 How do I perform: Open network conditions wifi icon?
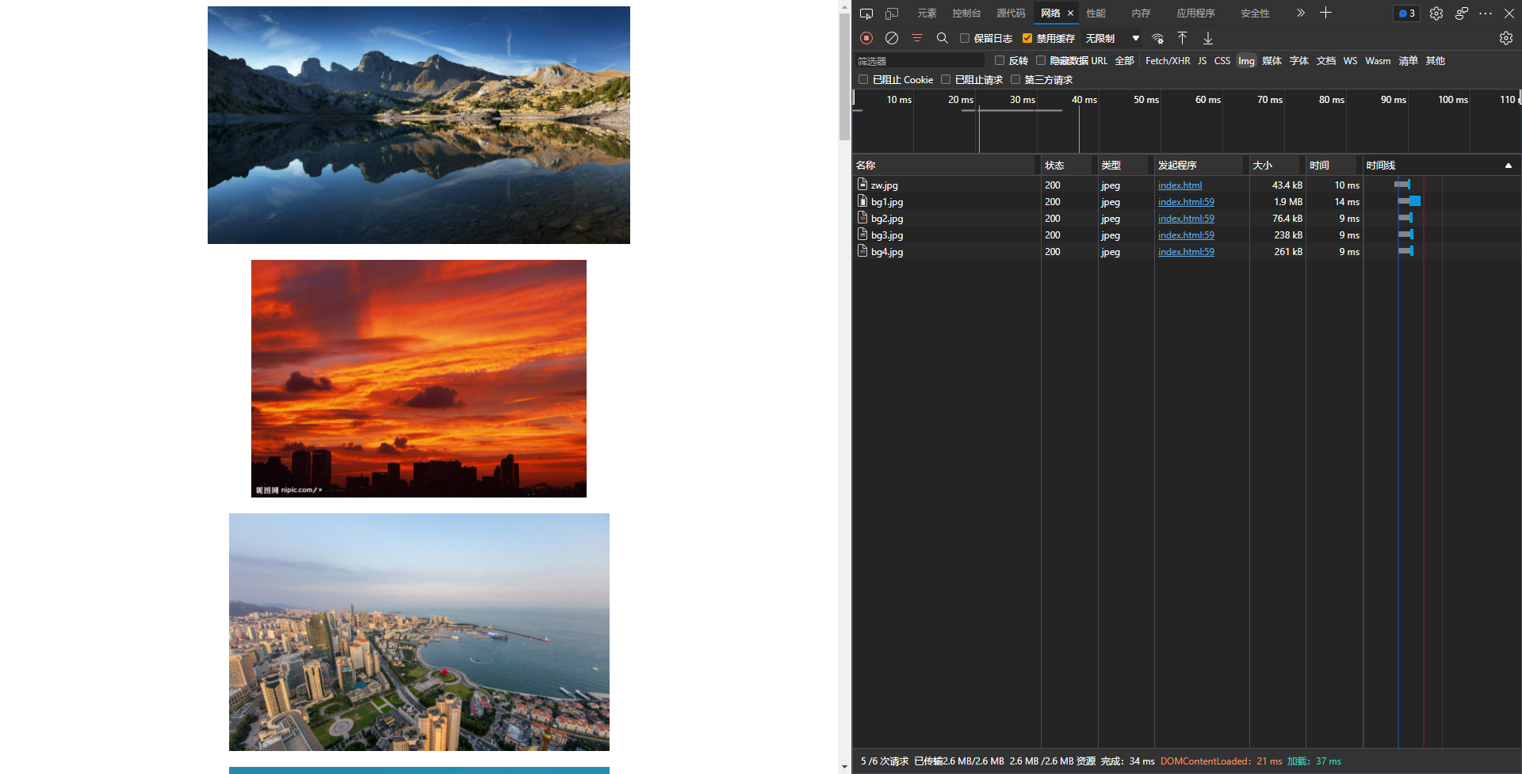coord(1158,38)
